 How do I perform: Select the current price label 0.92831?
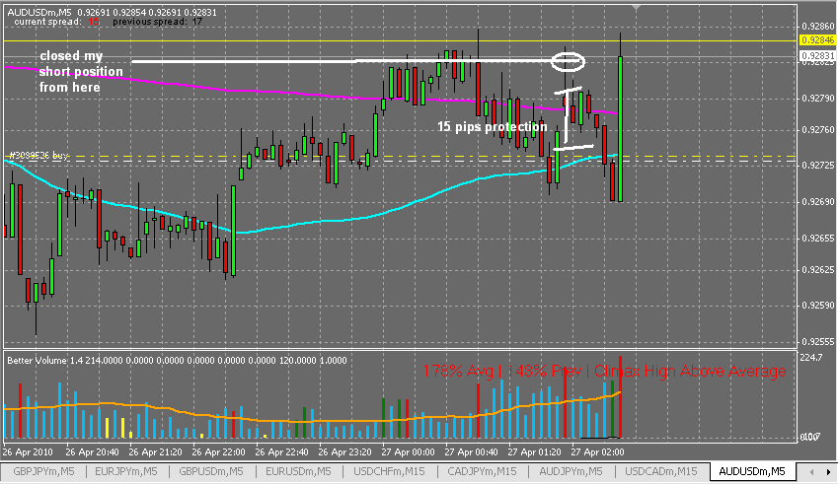tap(817, 55)
